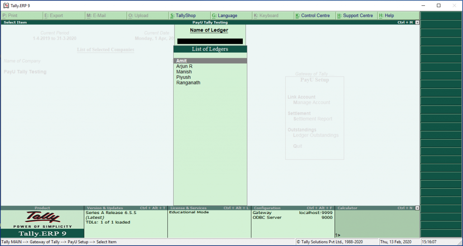
Task: Click Settlement Report in PayU Setup
Action: tap(313, 119)
